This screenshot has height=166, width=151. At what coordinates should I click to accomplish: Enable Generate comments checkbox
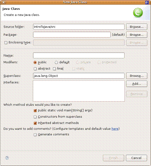point(35,135)
